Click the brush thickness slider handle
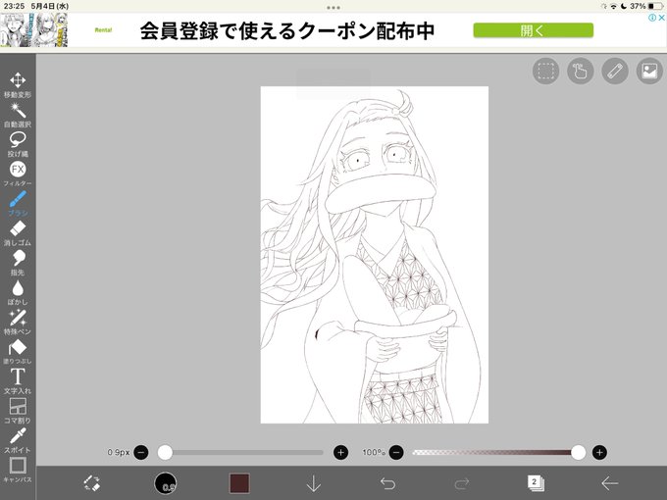The width and height of the screenshot is (667, 500). (165, 452)
